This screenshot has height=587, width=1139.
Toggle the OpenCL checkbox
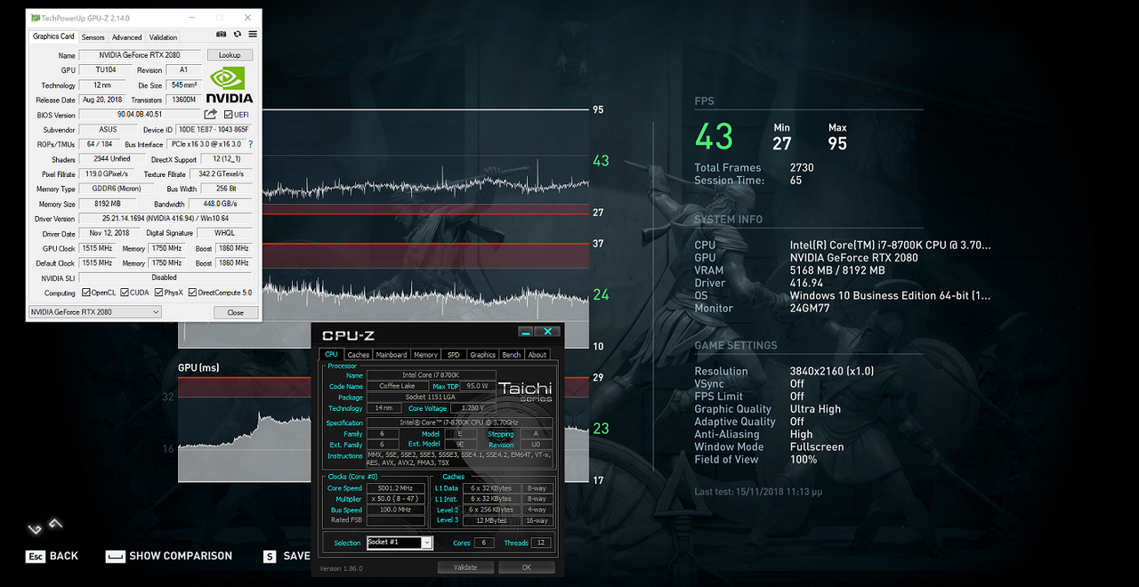[x=86, y=293]
